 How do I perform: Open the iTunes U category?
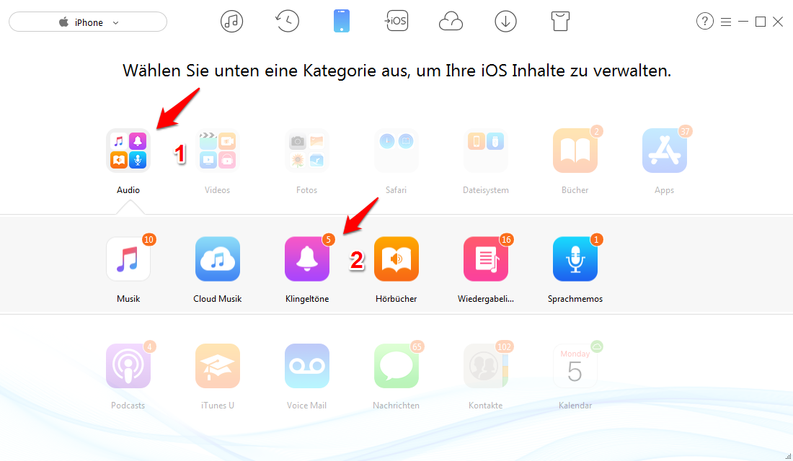tap(218, 366)
